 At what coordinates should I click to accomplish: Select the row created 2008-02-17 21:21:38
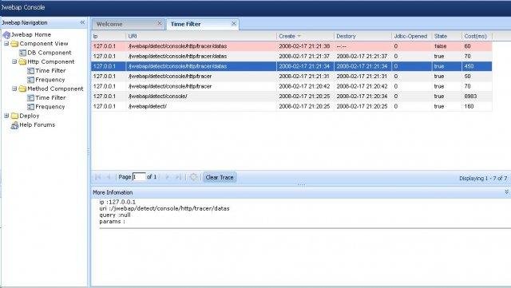(x=291, y=46)
